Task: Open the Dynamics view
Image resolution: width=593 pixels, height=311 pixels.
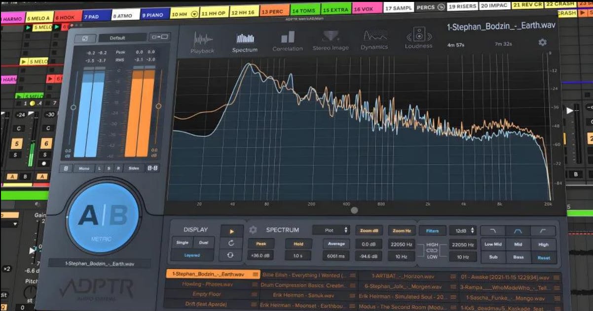Action: 374,40
